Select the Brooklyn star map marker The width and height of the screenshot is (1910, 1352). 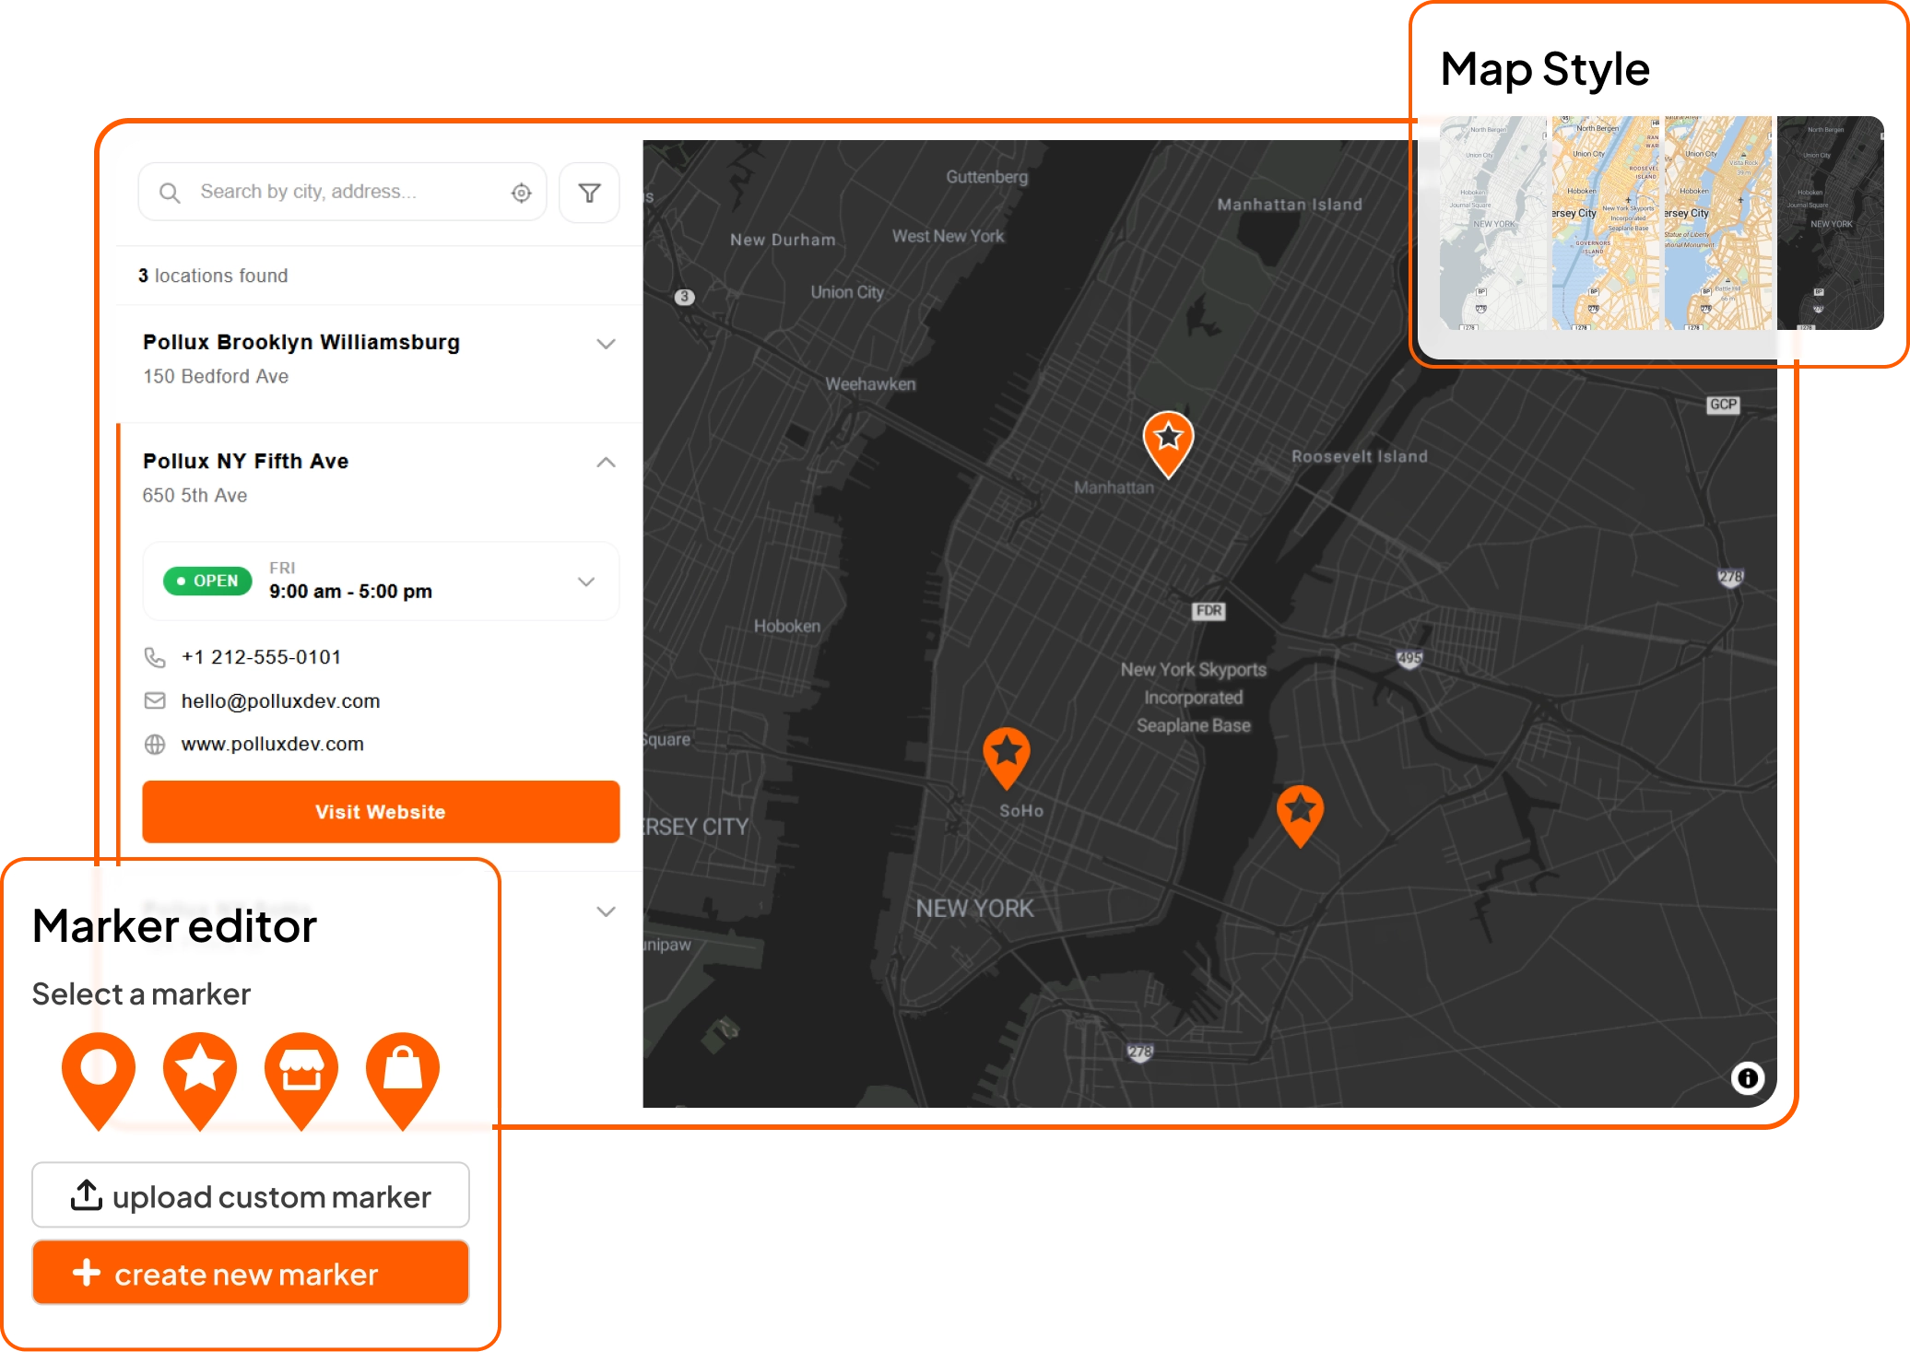pyautogui.click(x=1300, y=816)
